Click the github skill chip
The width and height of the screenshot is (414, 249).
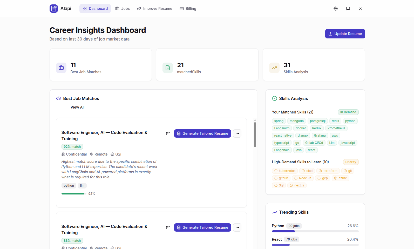pos(281,178)
